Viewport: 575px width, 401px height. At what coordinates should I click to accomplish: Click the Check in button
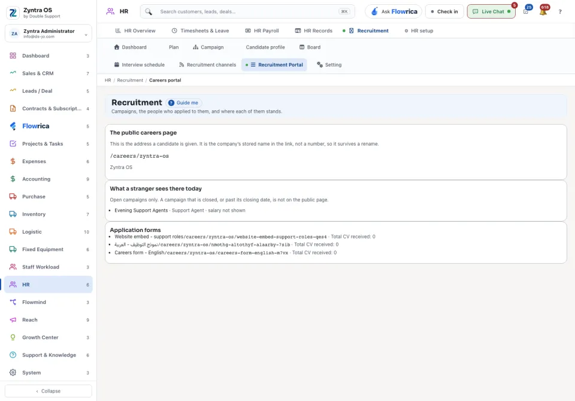coord(444,12)
